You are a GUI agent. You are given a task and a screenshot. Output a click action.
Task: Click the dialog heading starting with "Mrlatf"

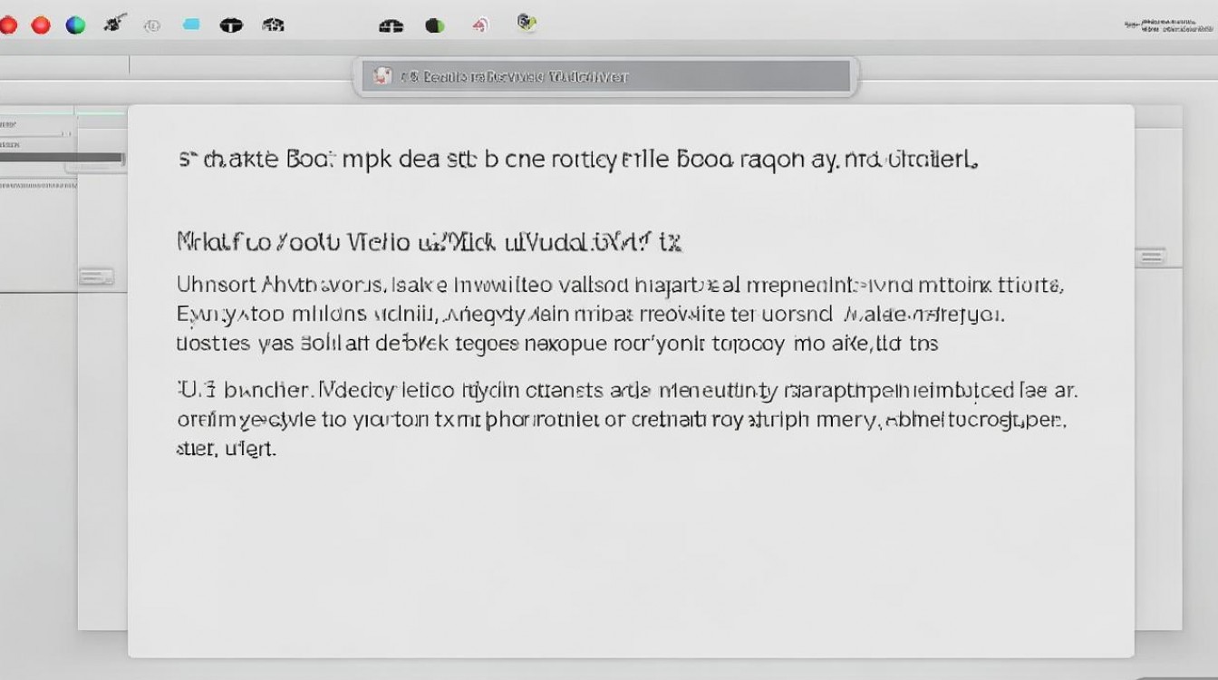429,242
